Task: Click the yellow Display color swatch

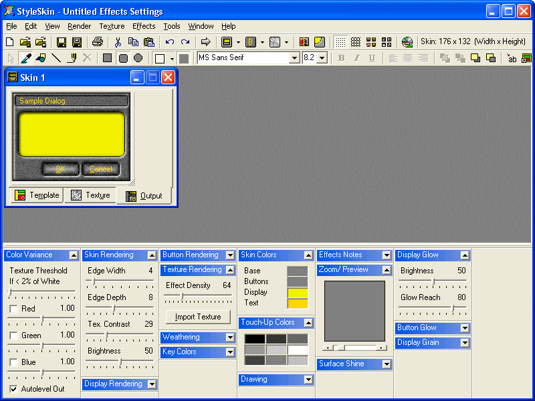Action: [298, 293]
